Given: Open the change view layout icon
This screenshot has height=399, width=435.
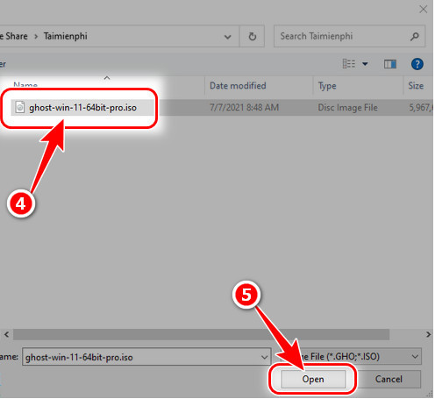Looking at the screenshot, I should click(x=349, y=63).
